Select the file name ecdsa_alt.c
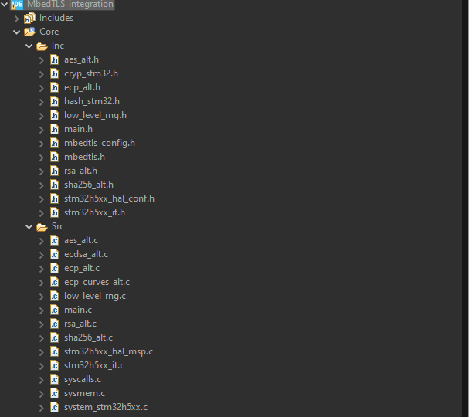This screenshot has width=469, height=417. click(86, 254)
